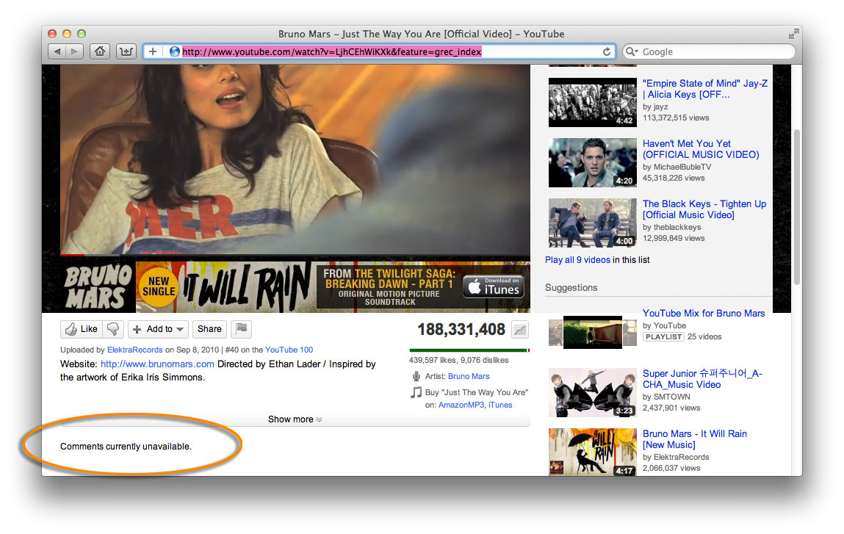Click the It Will Rain video thumbnail
The width and height of the screenshot is (844, 534).
click(593, 452)
